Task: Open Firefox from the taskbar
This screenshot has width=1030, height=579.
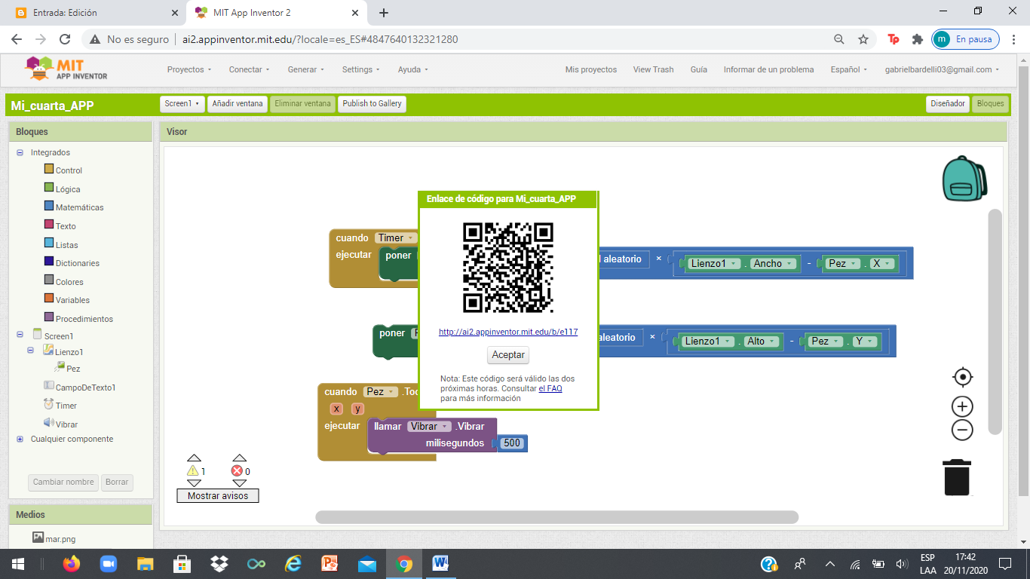Action: pyautogui.click(x=72, y=564)
